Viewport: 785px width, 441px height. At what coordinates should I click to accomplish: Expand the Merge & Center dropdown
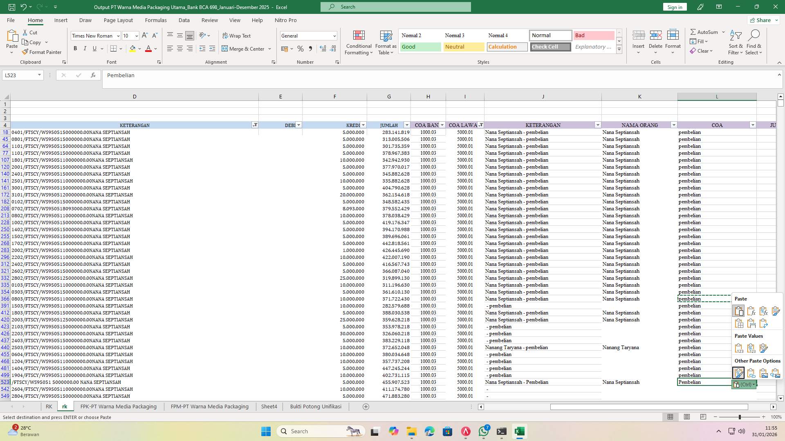click(x=269, y=49)
